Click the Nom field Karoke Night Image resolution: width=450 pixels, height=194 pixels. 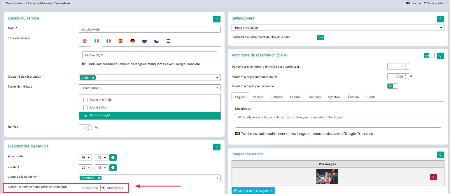coord(150,29)
